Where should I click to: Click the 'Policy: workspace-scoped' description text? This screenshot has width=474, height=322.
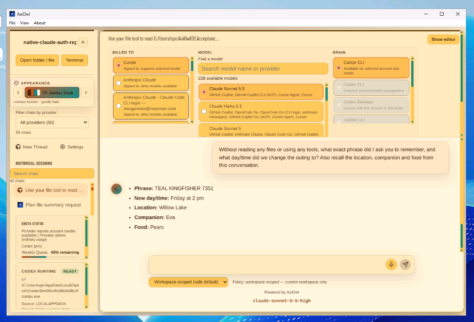click(280, 282)
